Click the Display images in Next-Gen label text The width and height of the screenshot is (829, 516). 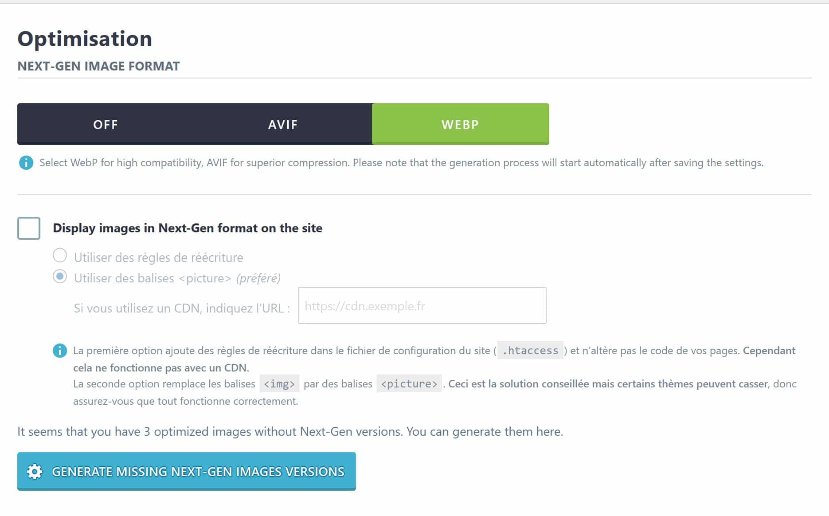click(188, 228)
